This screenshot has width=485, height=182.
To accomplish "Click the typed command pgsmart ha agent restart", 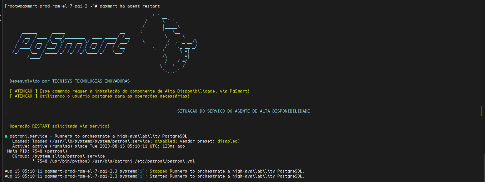I will (130, 6).
